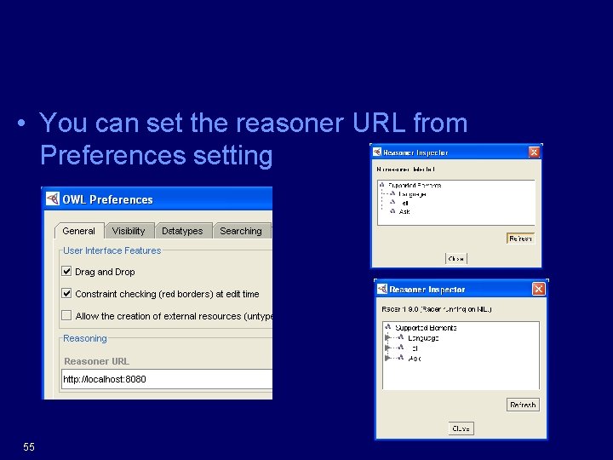Switch to the General tab
Image resolution: width=613 pixels, height=460 pixels.
click(x=78, y=231)
